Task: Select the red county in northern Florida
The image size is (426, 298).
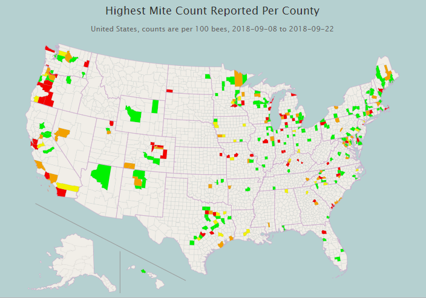Action: 324,232
